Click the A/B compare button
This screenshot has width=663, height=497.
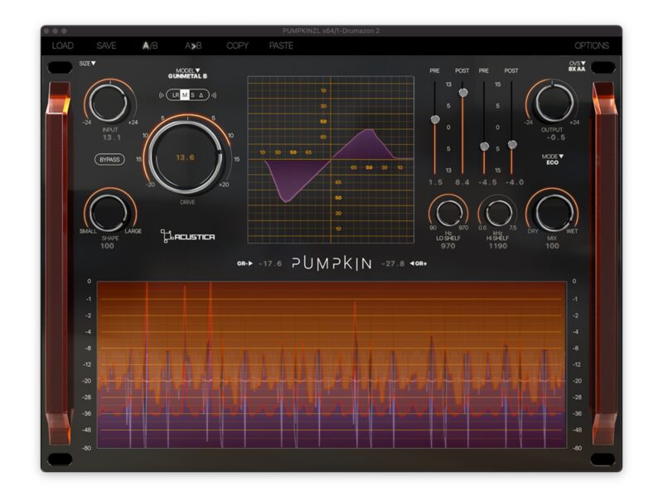click(149, 46)
